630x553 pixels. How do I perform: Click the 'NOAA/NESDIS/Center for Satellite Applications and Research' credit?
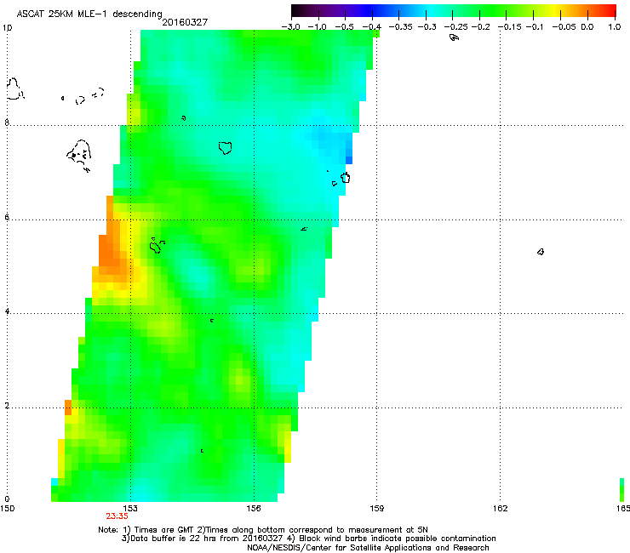click(368, 548)
